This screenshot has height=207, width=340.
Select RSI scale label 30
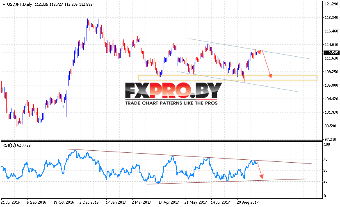pos(326,182)
